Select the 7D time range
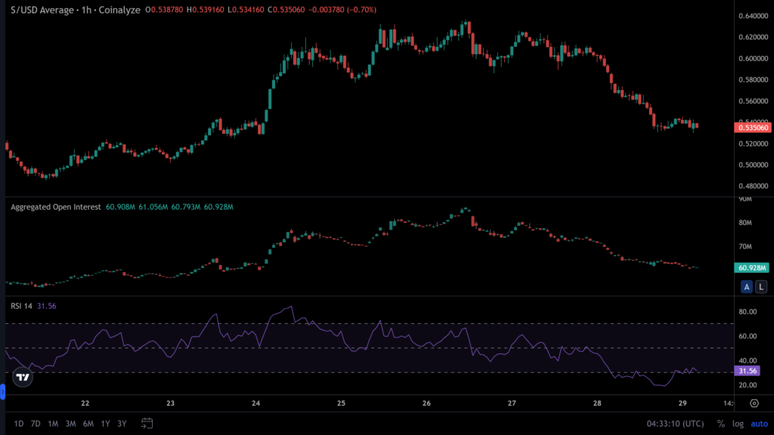The height and width of the screenshot is (435, 774). pyautogui.click(x=36, y=424)
